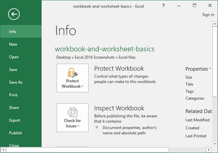The image size is (218, 153).
Task: Click the horizontal scrollbar right arrow
Action: (209, 150)
